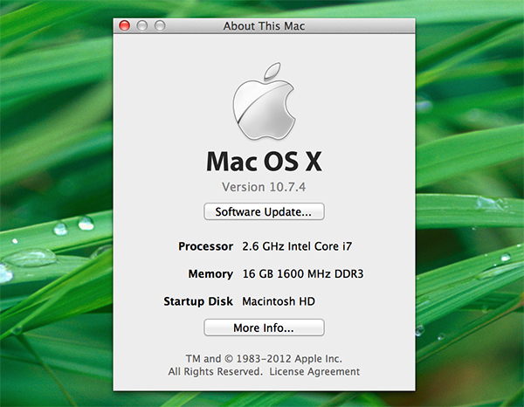Select the "16 GB 1600 MHz DDR3" value
The width and height of the screenshot is (524, 407).
pos(303,273)
